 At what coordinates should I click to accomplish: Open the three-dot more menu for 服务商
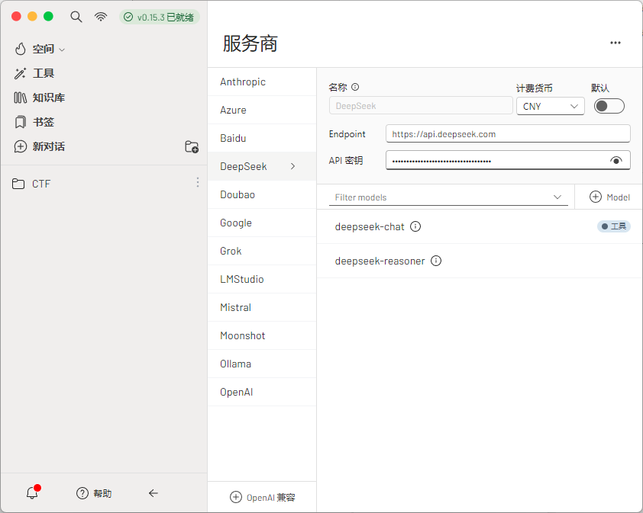(615, 43)
